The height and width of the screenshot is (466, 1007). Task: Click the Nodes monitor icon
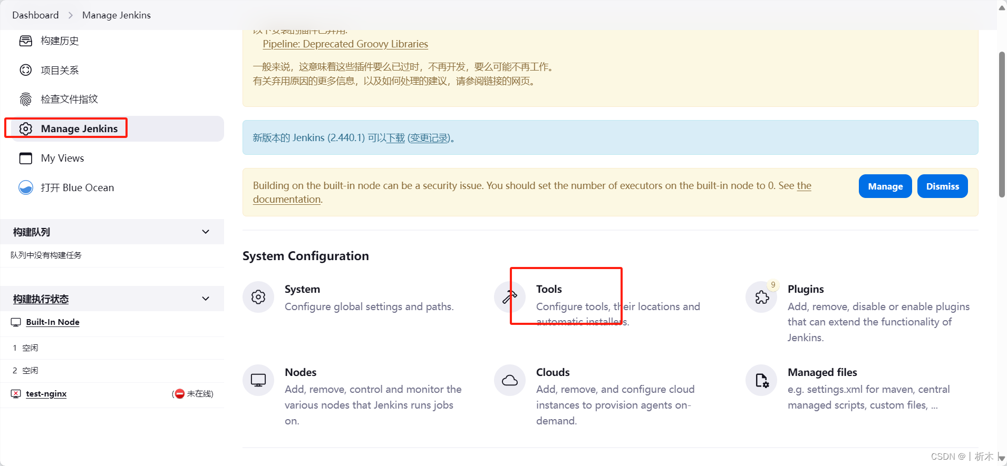258,380
